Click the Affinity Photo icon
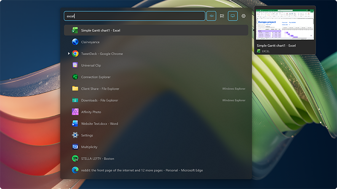This screenshot has width=337, height=189. pos(75,112)
